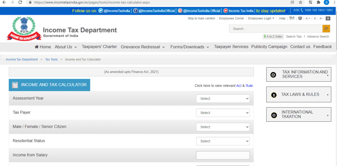Click the Twitter icon for @IncomeTaxIndia
Screen dimensions: 337x166
[100, 11]
